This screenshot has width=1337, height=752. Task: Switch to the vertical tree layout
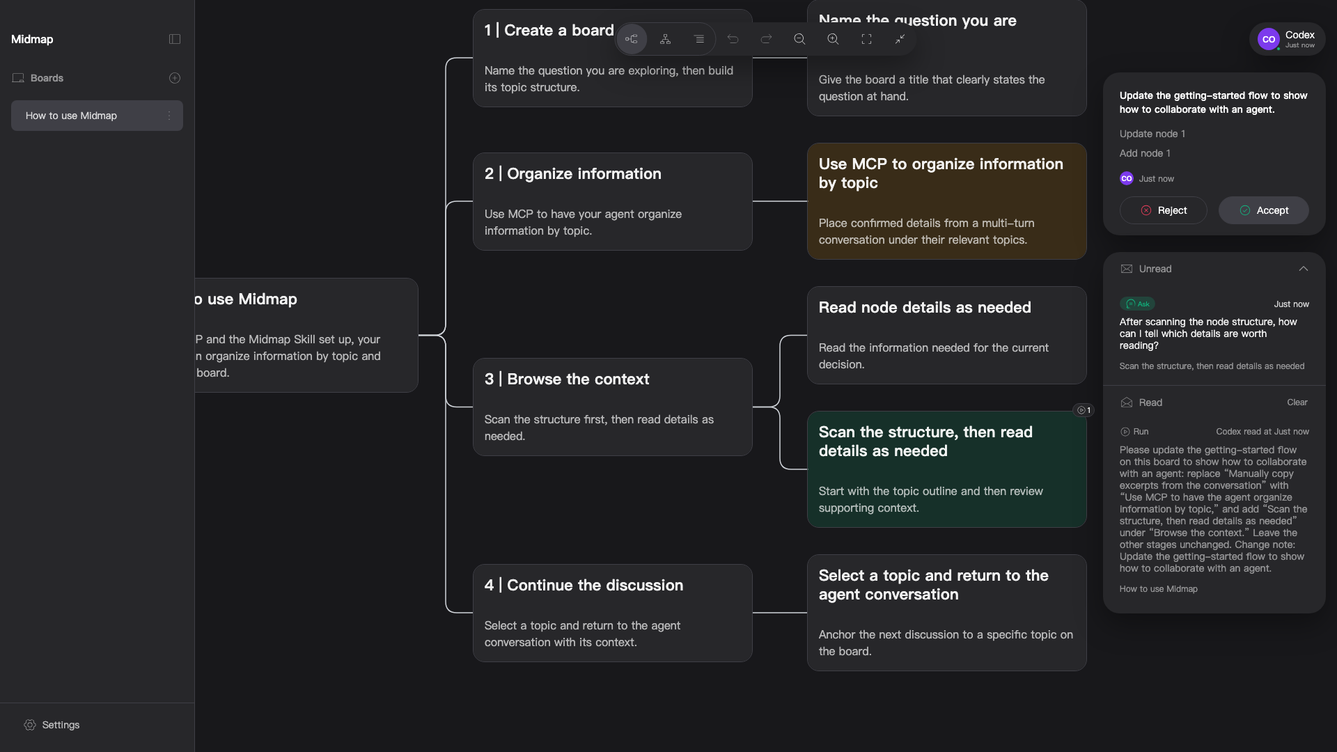coord(665,39)
